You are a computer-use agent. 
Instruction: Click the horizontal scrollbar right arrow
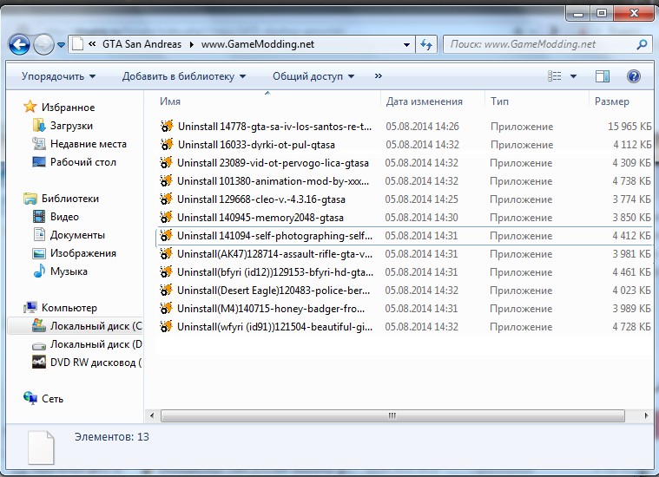[646, 415]
